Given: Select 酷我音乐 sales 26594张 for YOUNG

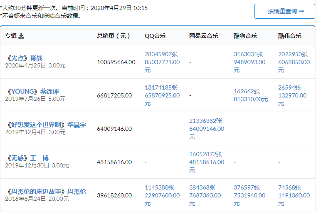Looking at the screenshot, I should pyautogui.click(x=290, y=87).
